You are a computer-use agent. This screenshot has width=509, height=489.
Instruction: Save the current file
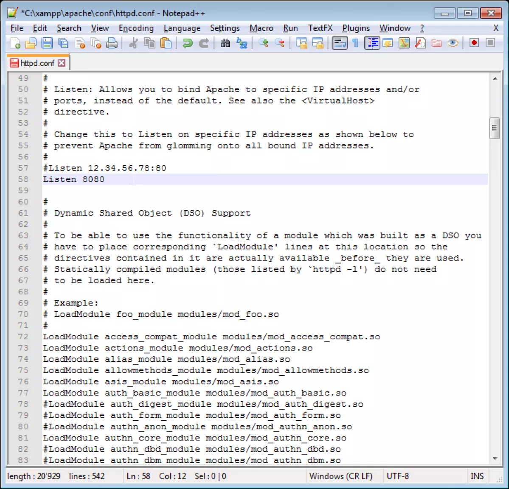tap(47, 43)
